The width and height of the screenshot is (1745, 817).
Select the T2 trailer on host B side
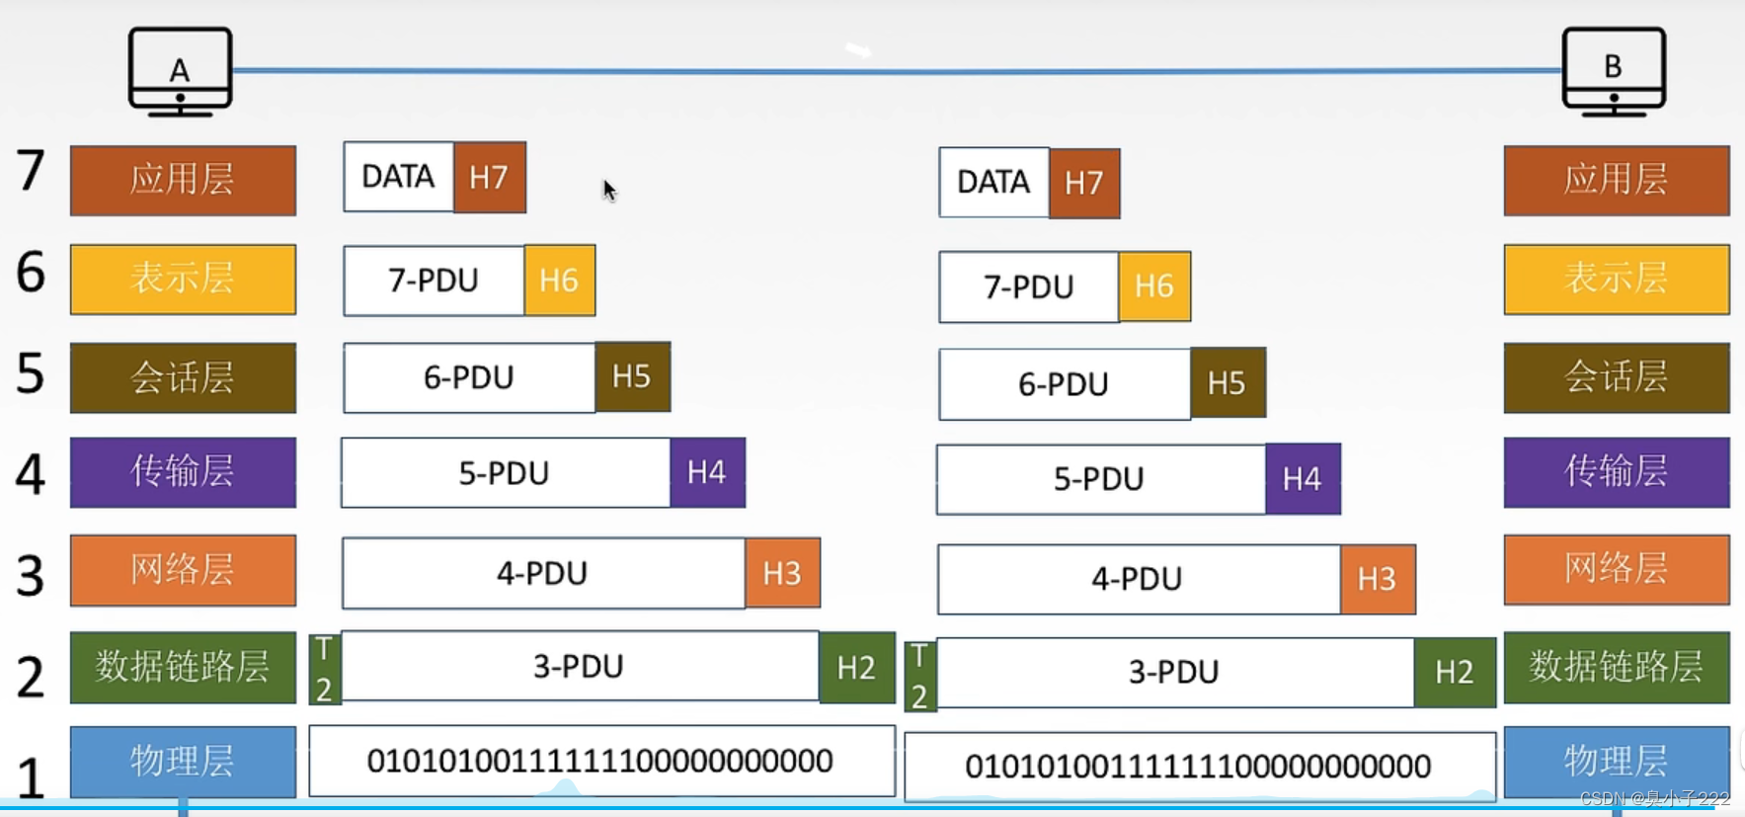[x=920, y=676]
